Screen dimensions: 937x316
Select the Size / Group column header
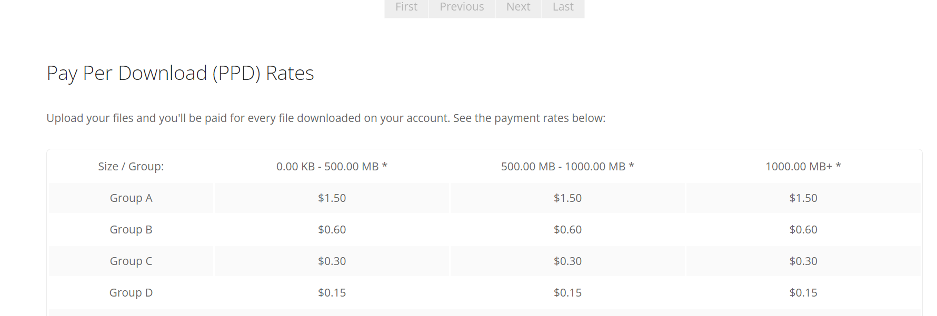pyautogui.click(x=131, y=167)
